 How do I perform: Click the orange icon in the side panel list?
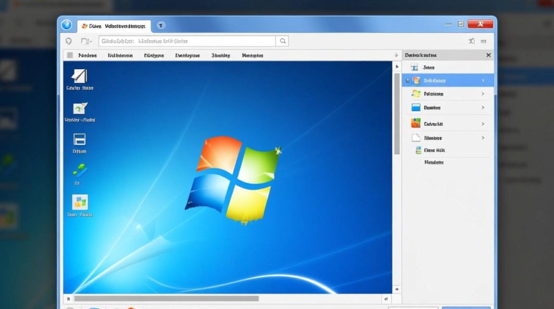point(416,124)
